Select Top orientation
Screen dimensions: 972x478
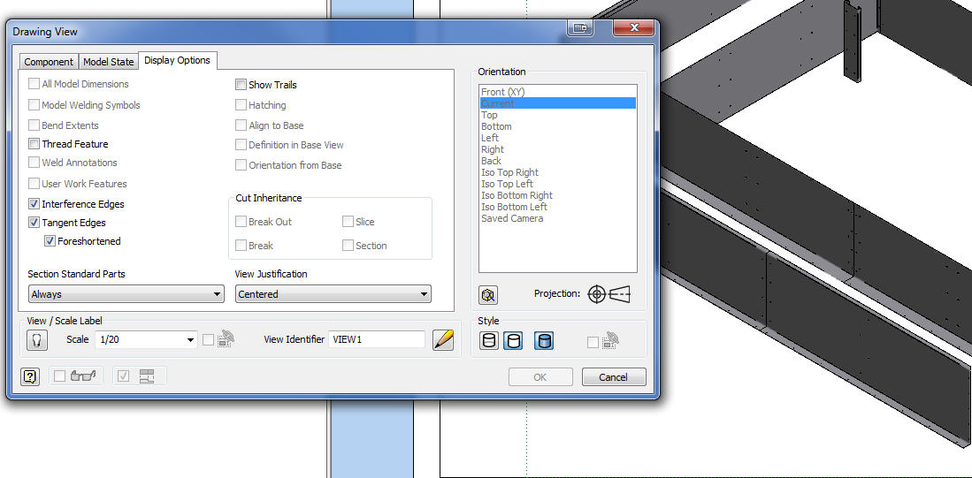pyautogui.click(x=558, y=115)
